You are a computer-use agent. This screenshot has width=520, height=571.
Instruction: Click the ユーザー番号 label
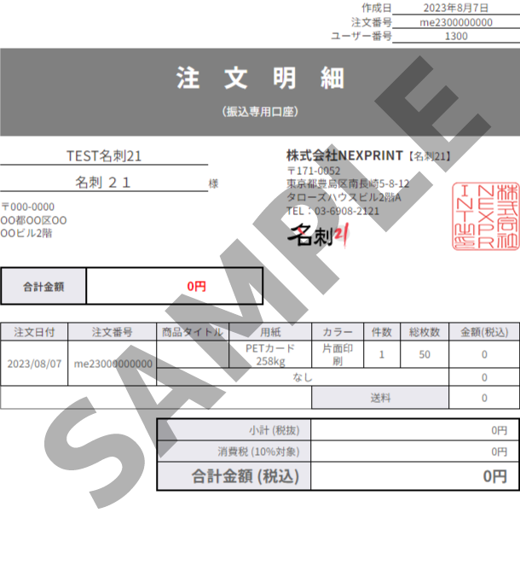361,36
